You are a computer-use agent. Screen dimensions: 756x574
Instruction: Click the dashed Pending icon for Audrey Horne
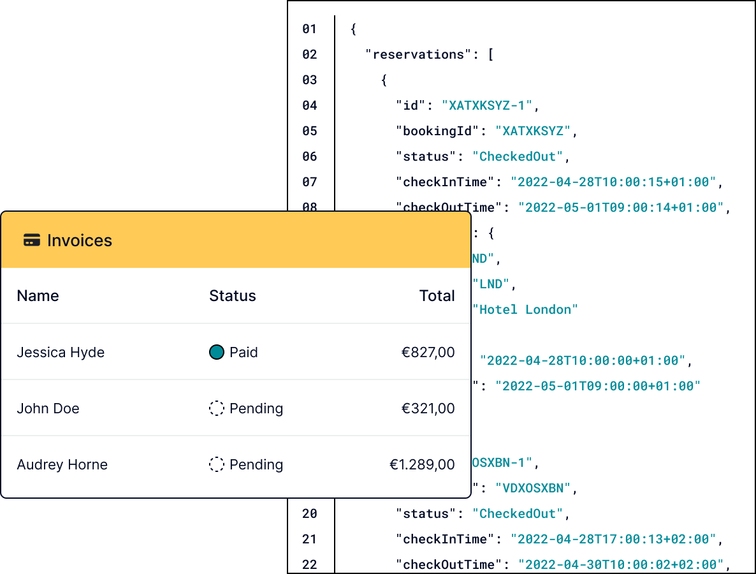click(217, 465)
